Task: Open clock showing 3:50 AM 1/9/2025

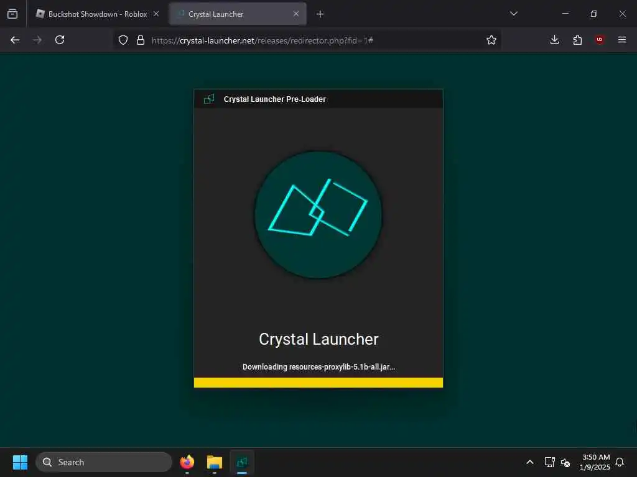Action: click(595, 462)
